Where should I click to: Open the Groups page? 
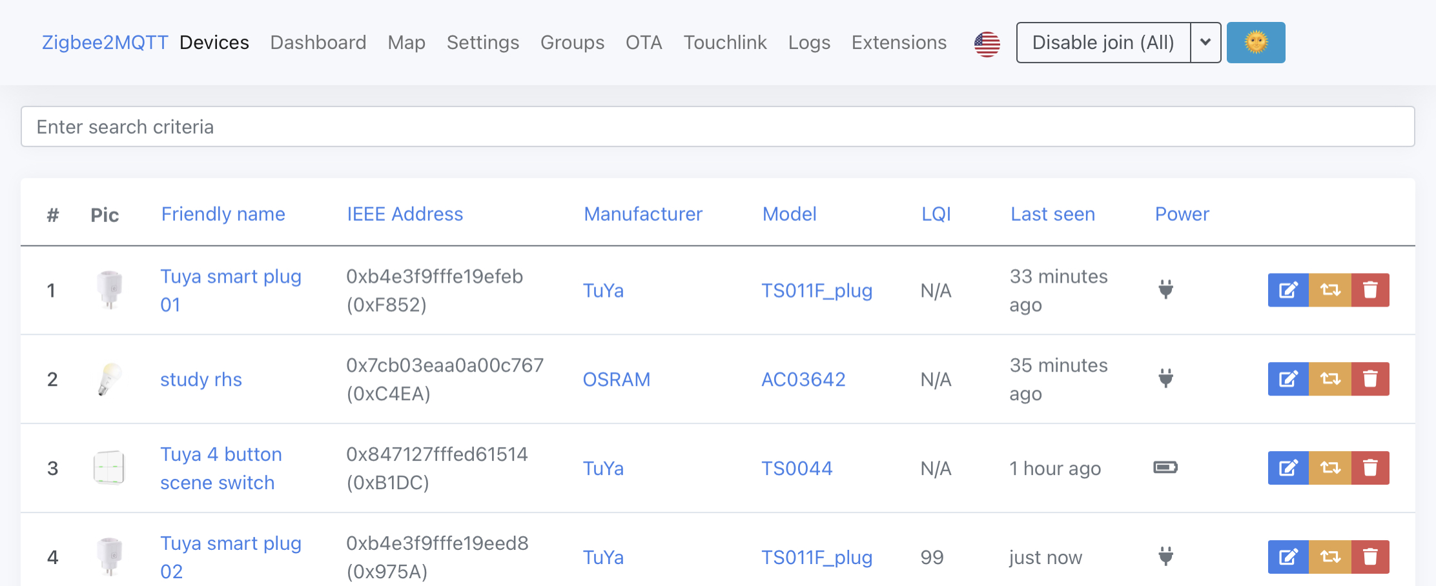(573, 43)
